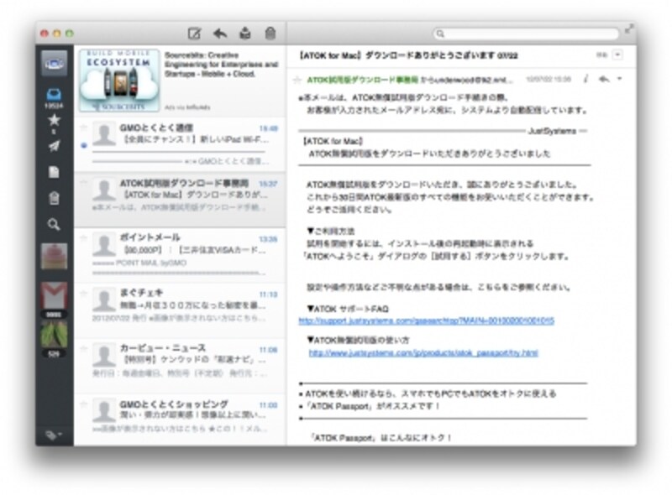Click the sender avatar of ATOK試用版ダウンロード事務局
Image resolution: width=672 pixels, height=495 pixels.
pos(104,190)
